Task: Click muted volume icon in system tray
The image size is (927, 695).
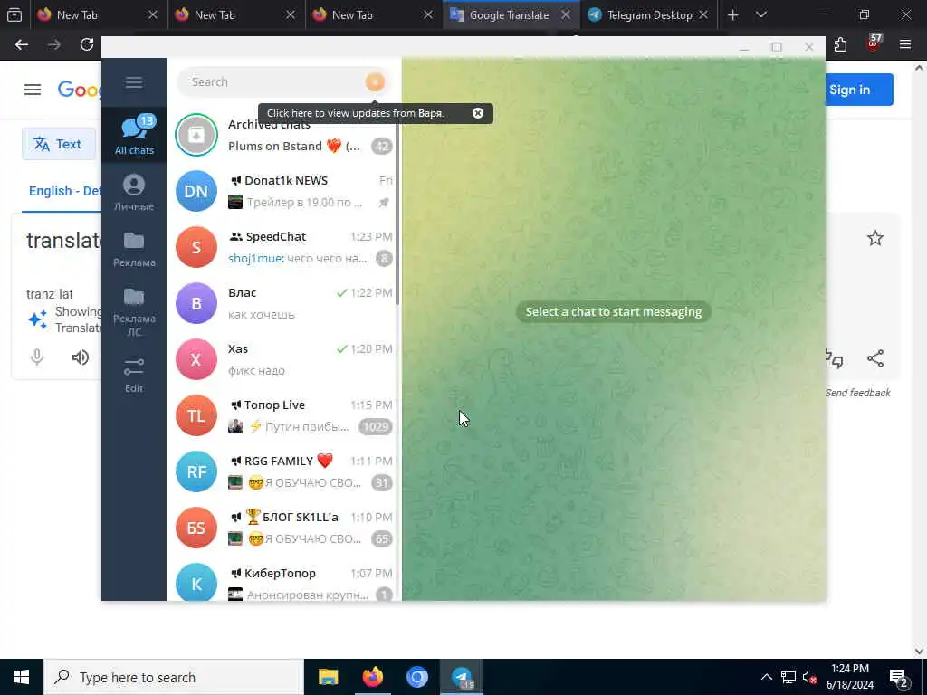Action: pyautogui.click(x=810, y=677)
